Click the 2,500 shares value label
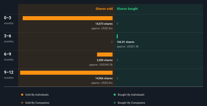The width and height of the screenshot is (207, 106). point(105,60)
